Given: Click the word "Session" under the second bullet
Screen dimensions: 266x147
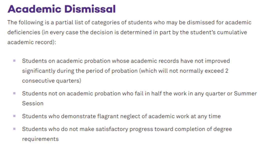Looking at the screenshot, I should click(32, 103).
